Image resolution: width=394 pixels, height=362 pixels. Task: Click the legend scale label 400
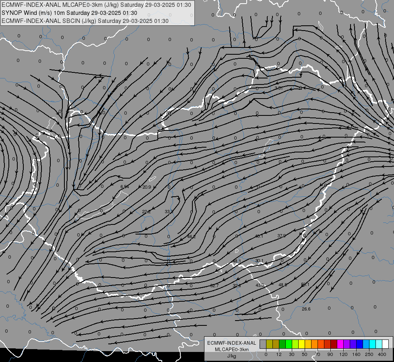click(382, 354)
